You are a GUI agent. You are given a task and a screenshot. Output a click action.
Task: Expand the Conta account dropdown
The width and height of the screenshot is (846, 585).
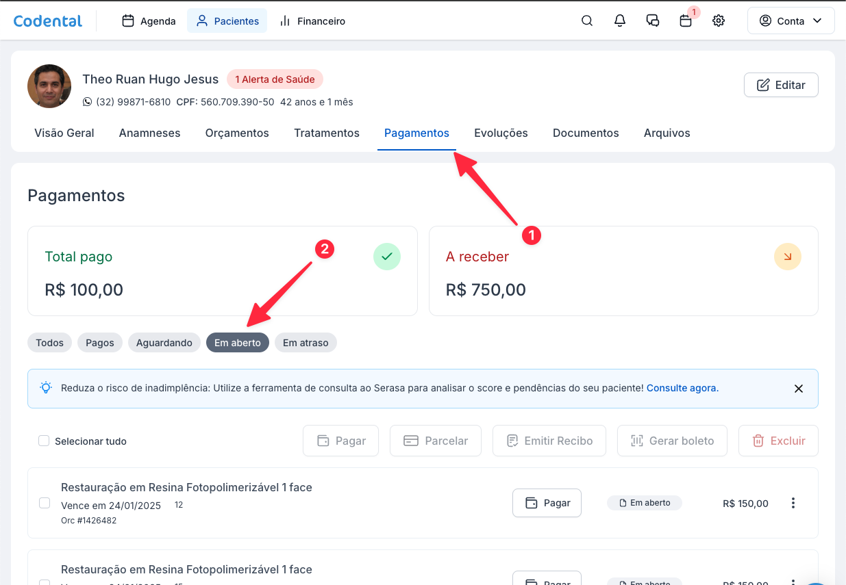tap(791, 21)
